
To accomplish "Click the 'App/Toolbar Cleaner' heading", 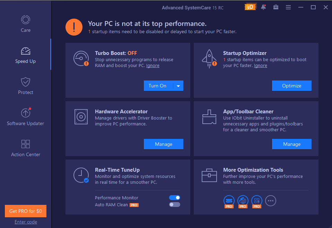I will tap(248, 112).
